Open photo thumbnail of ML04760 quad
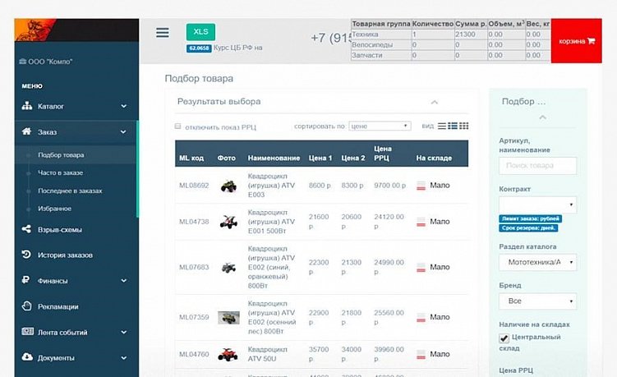The height and width of the screenshot is (377, 617). (228, 355)
